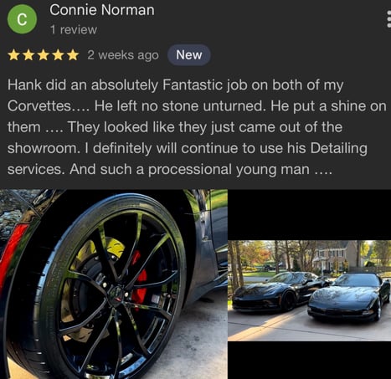Click the New badge
391x379 pixels.
pos(189,55)
